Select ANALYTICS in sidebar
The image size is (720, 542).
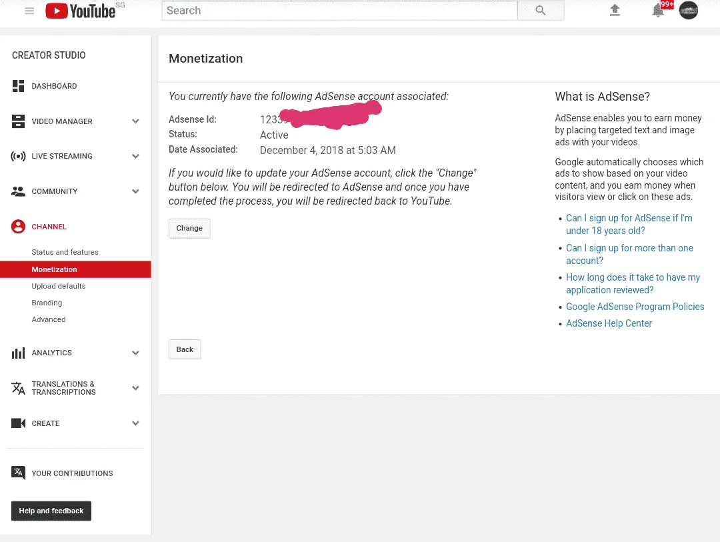[x=52, y=353]
